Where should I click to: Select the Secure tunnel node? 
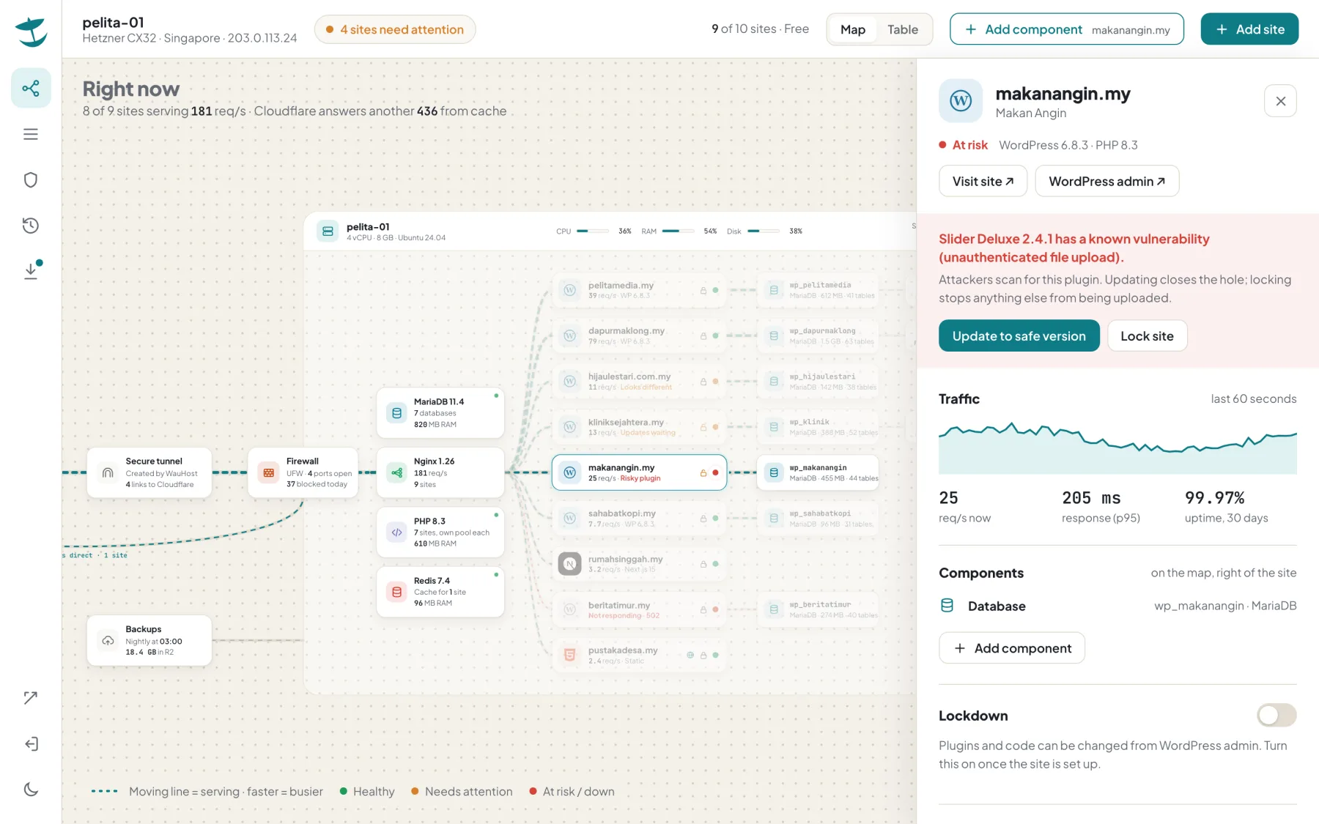click(149, 473)
